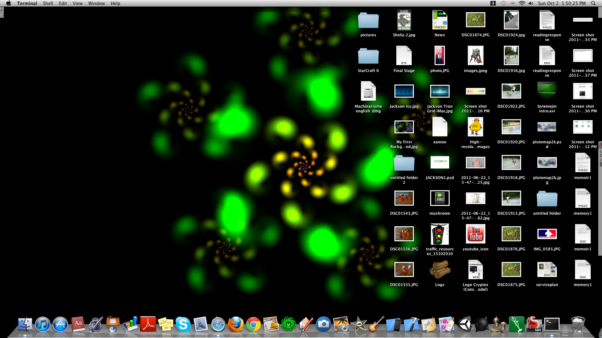Viewport: 602px width, 338px height.
Task: Open Safari from the Dock
Action: (219, 325)
